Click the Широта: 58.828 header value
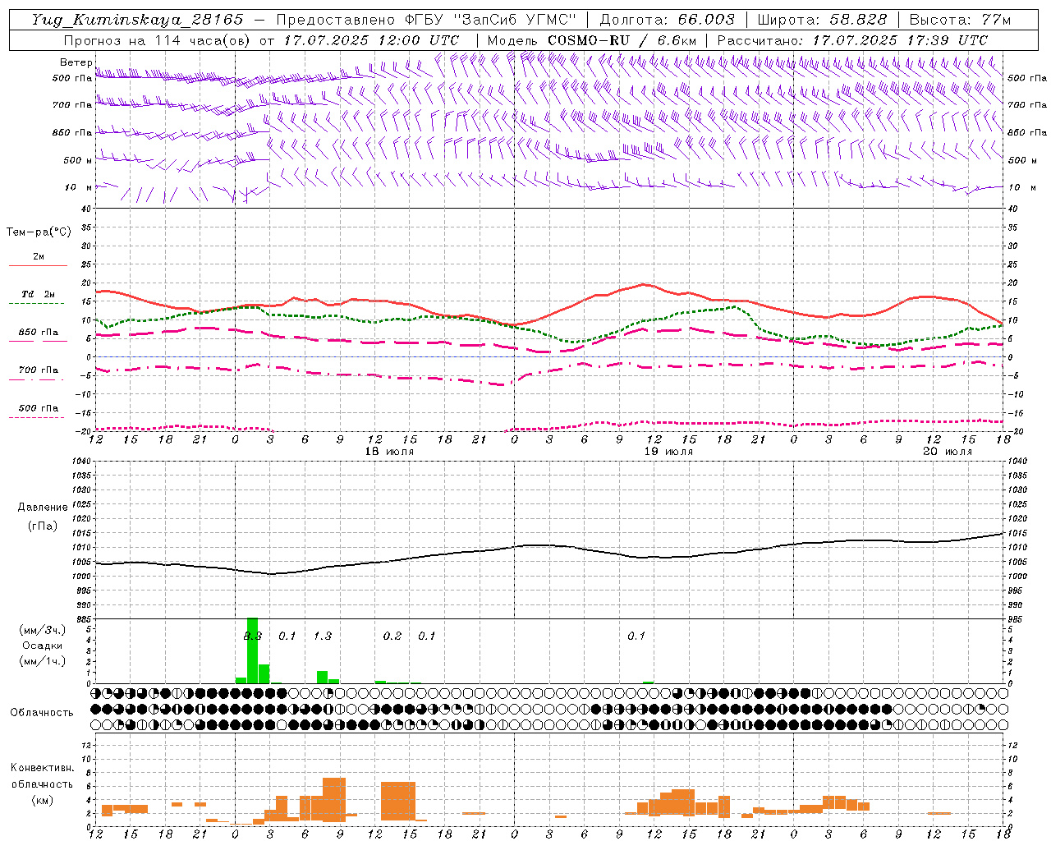Viewport: 1051px width, 841px height. 822,20
